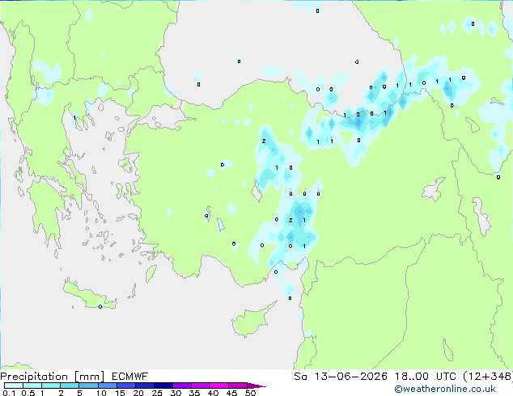Click the island of Cyprus on the map
The image size is (513, 396).
250,322
